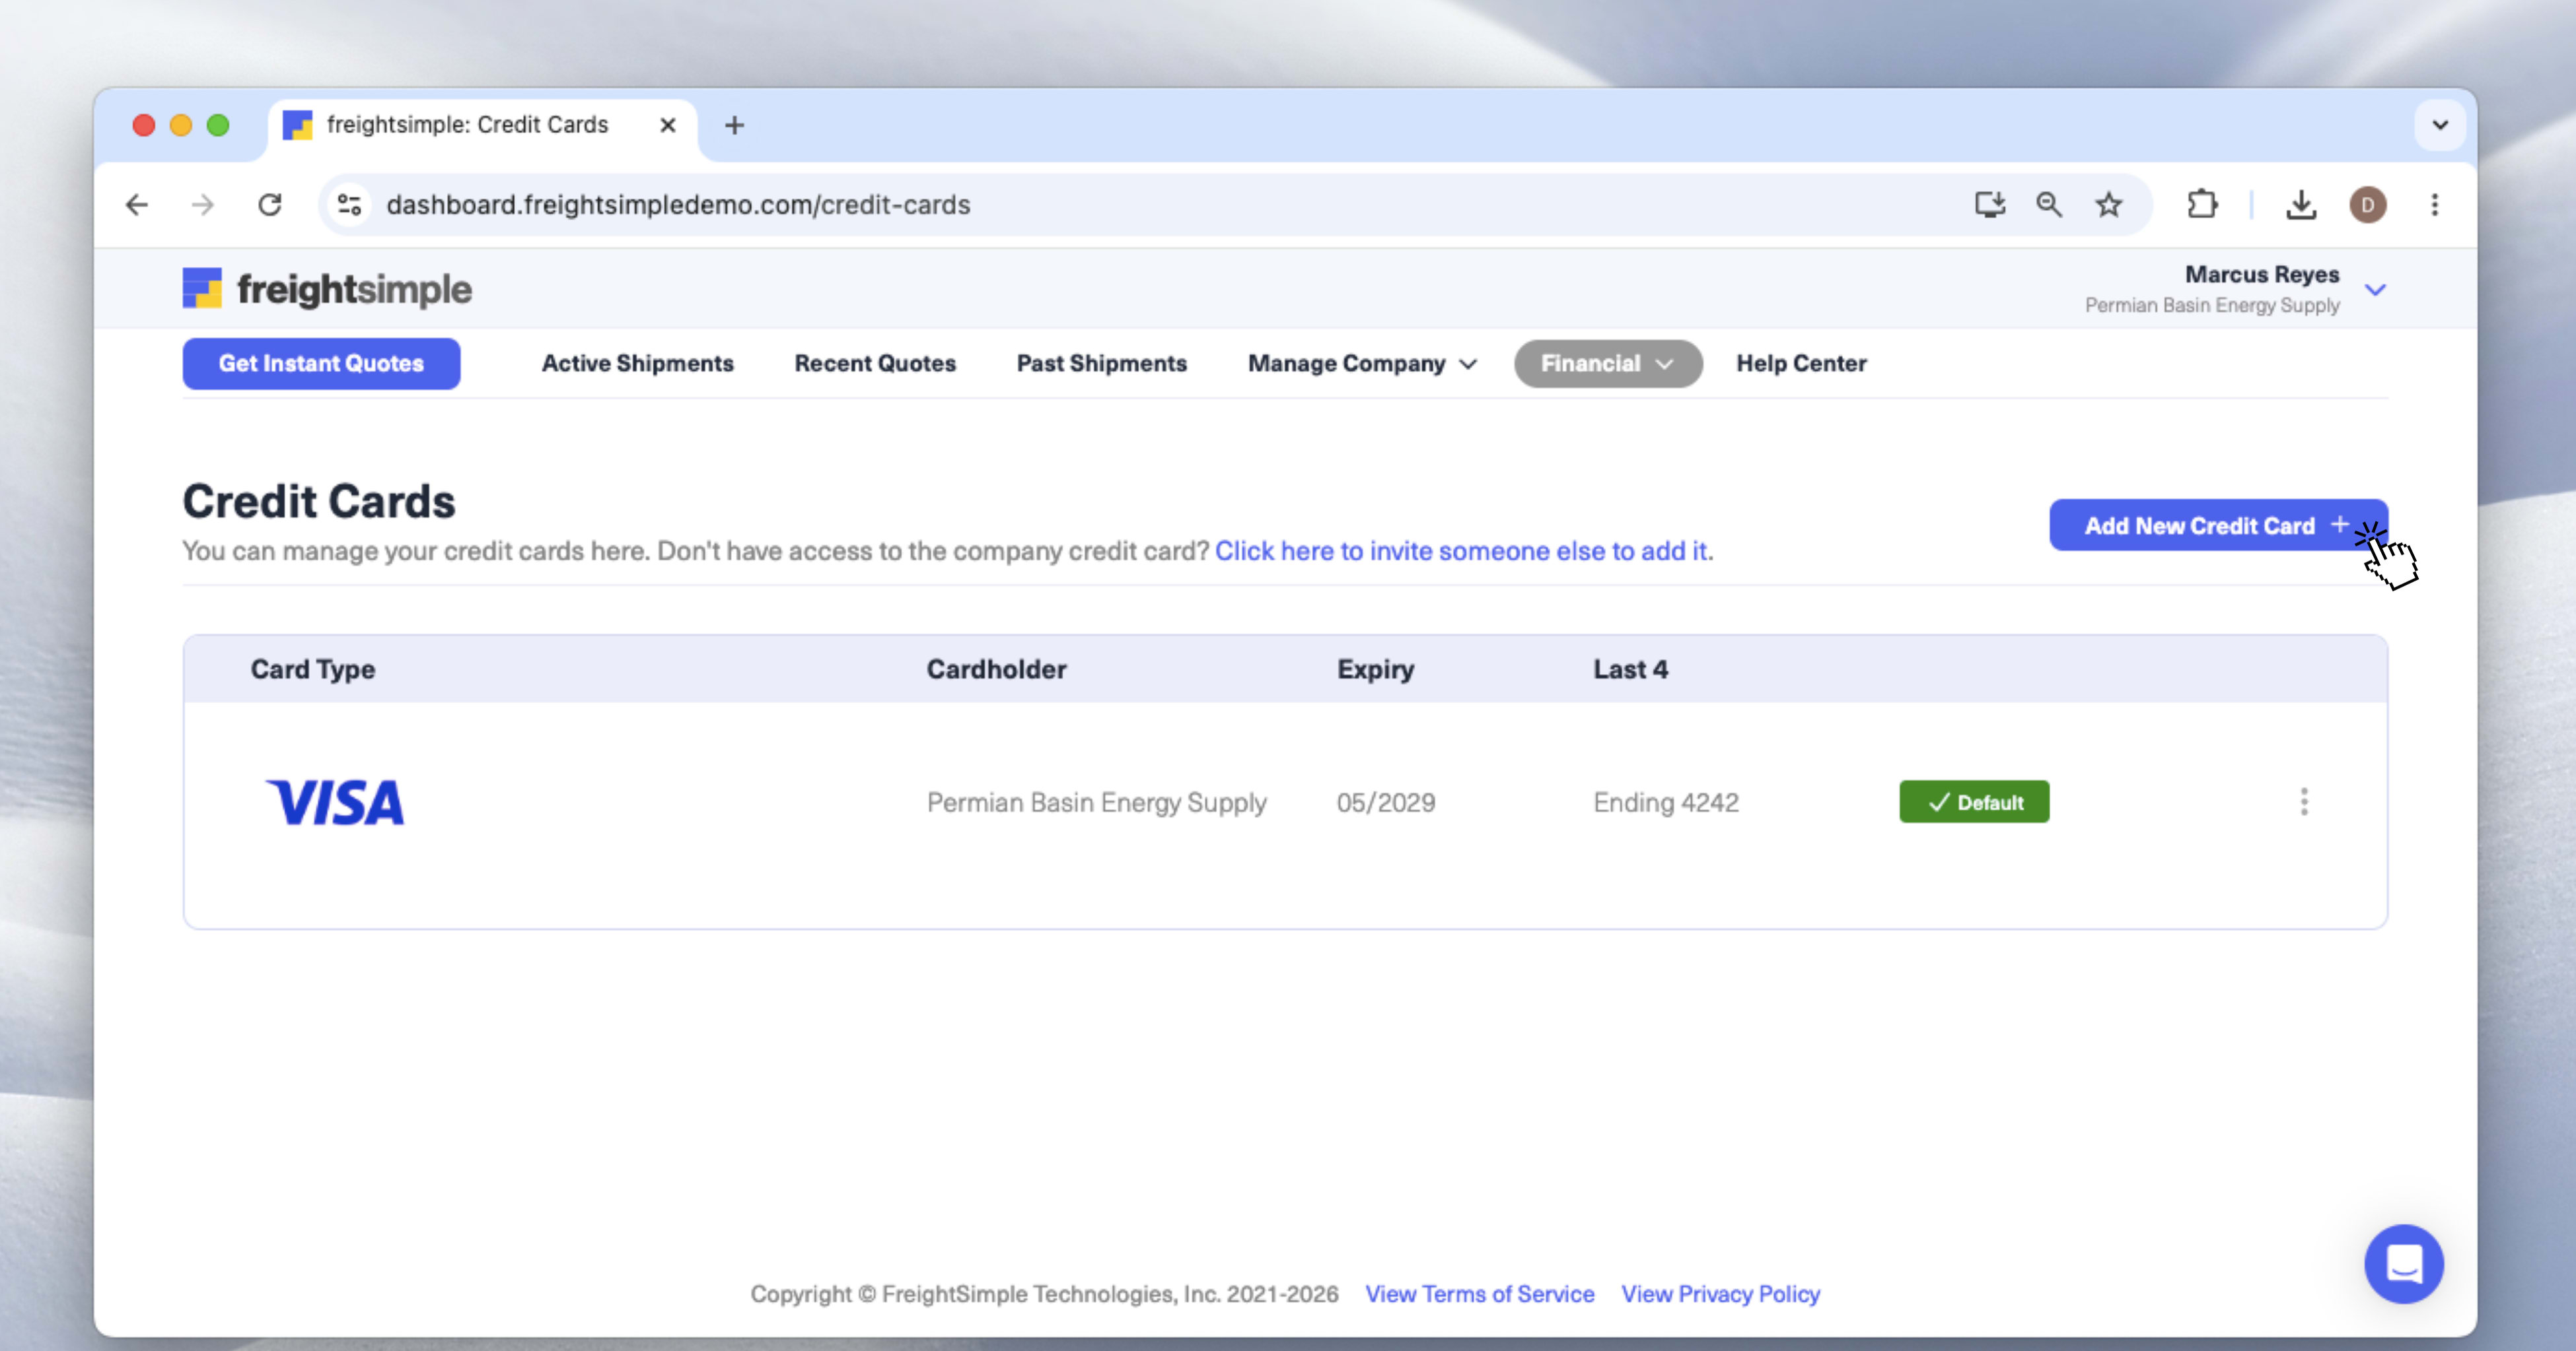Click the Card Type column header

(x=313, y=669)
